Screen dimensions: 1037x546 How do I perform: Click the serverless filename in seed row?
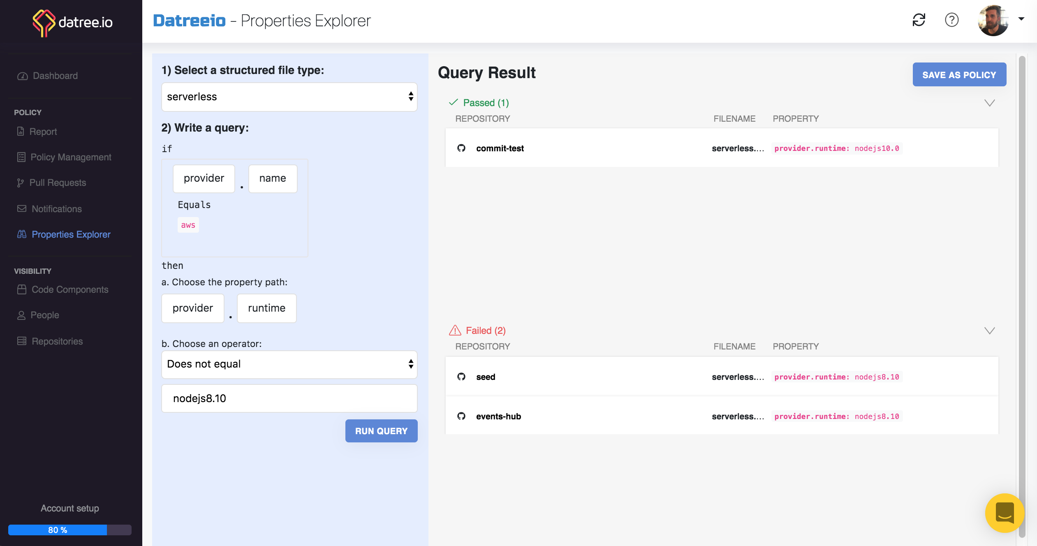coord(738,377)
